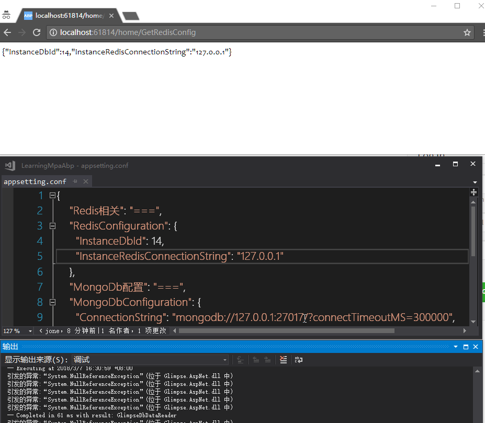Screen dimensions: 485x423
Task: Pin the appsetting.conf tab
Action: click(75, 181)
